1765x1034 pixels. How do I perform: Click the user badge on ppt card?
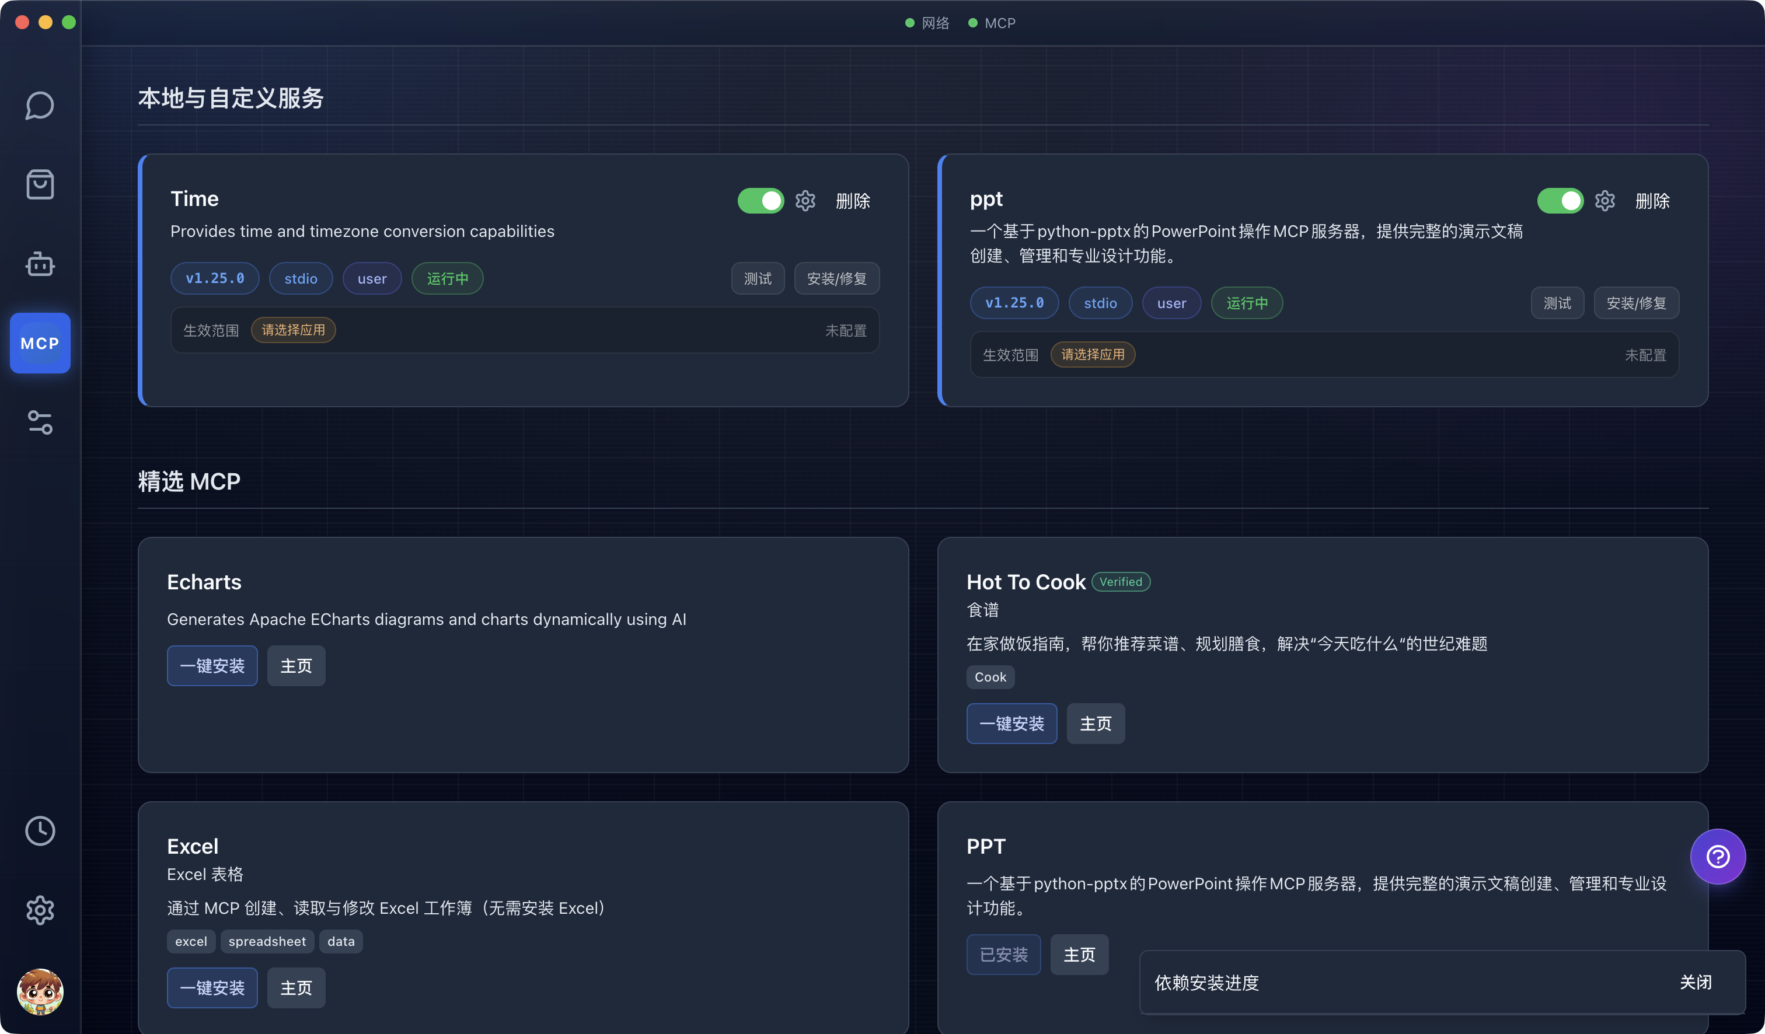1172,303
